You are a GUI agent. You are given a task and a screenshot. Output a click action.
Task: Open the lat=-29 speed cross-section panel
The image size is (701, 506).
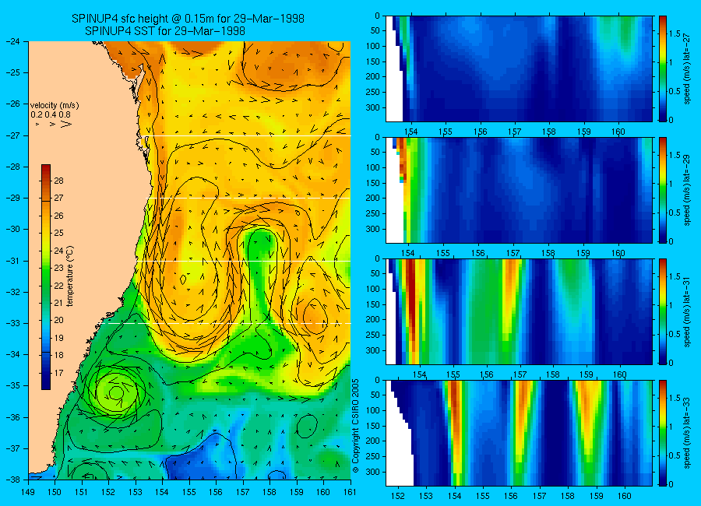(519, 190)
